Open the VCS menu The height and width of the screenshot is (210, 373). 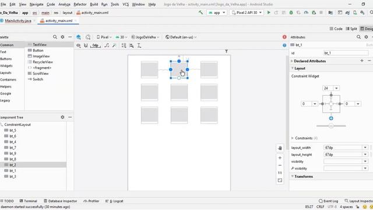click(125, 4)
